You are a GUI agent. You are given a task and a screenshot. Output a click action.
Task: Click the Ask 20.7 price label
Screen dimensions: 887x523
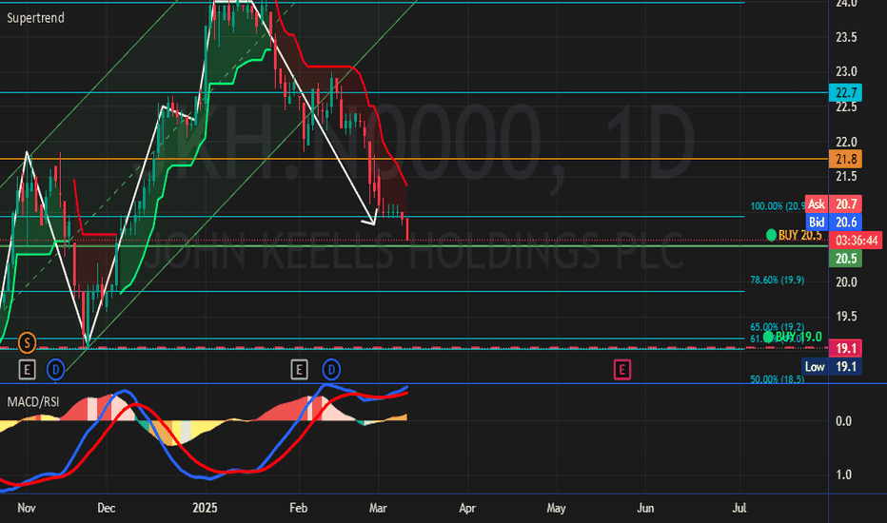tap(834, 204)
